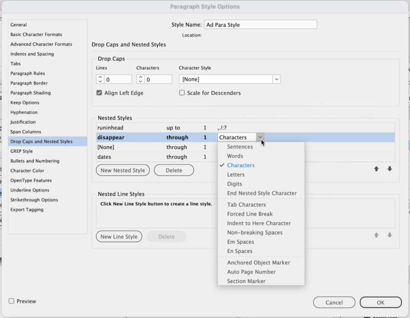Choose Em Spaces option
This screenshot has height=318, width=410.
(240, 242)
